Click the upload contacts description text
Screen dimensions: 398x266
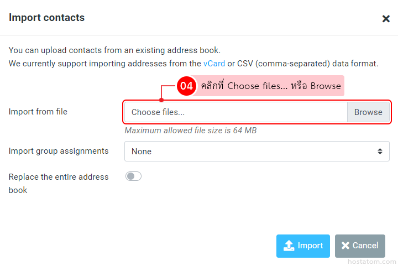114,50
